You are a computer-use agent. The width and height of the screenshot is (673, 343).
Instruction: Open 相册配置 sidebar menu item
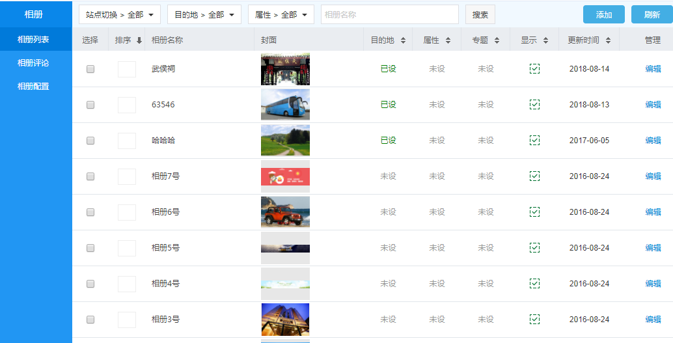coord(33,87)
